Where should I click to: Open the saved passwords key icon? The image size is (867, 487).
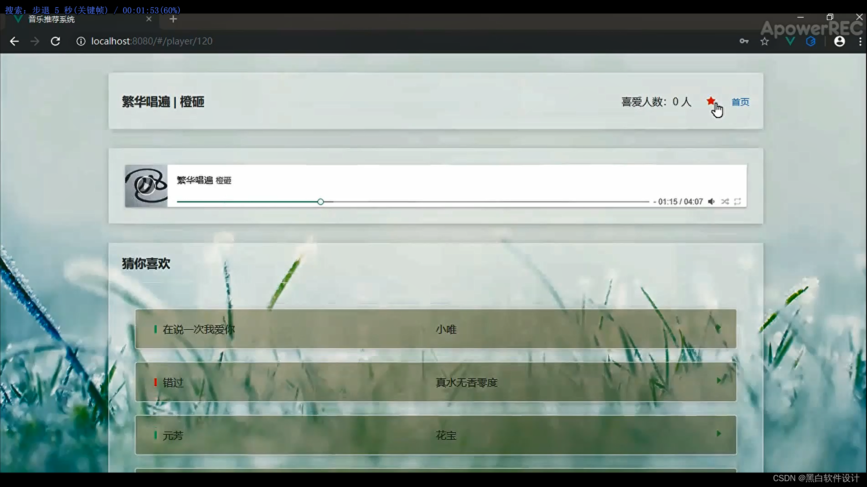pyautogui.click(x=744, y=41)
